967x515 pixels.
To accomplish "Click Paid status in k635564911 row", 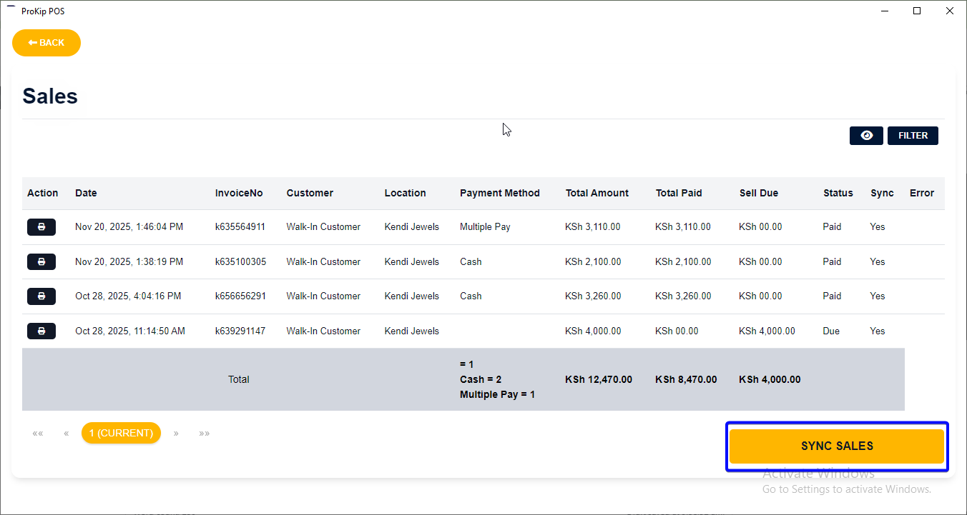I will tap(833, 227).
